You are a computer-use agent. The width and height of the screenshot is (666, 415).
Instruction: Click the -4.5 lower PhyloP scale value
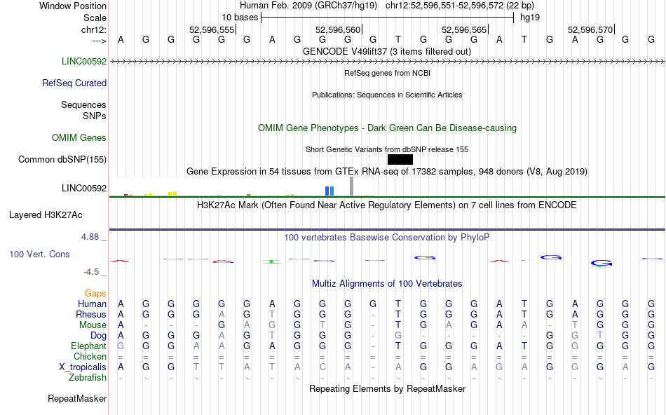[91, 272]
